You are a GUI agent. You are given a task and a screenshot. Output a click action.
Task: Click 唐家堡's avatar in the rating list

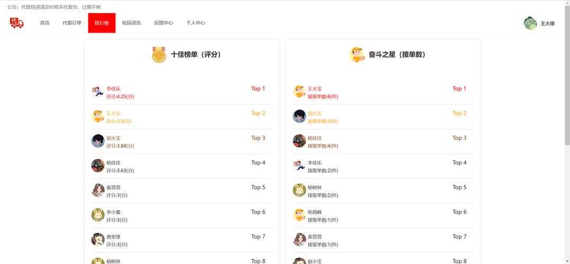[98, 240]
